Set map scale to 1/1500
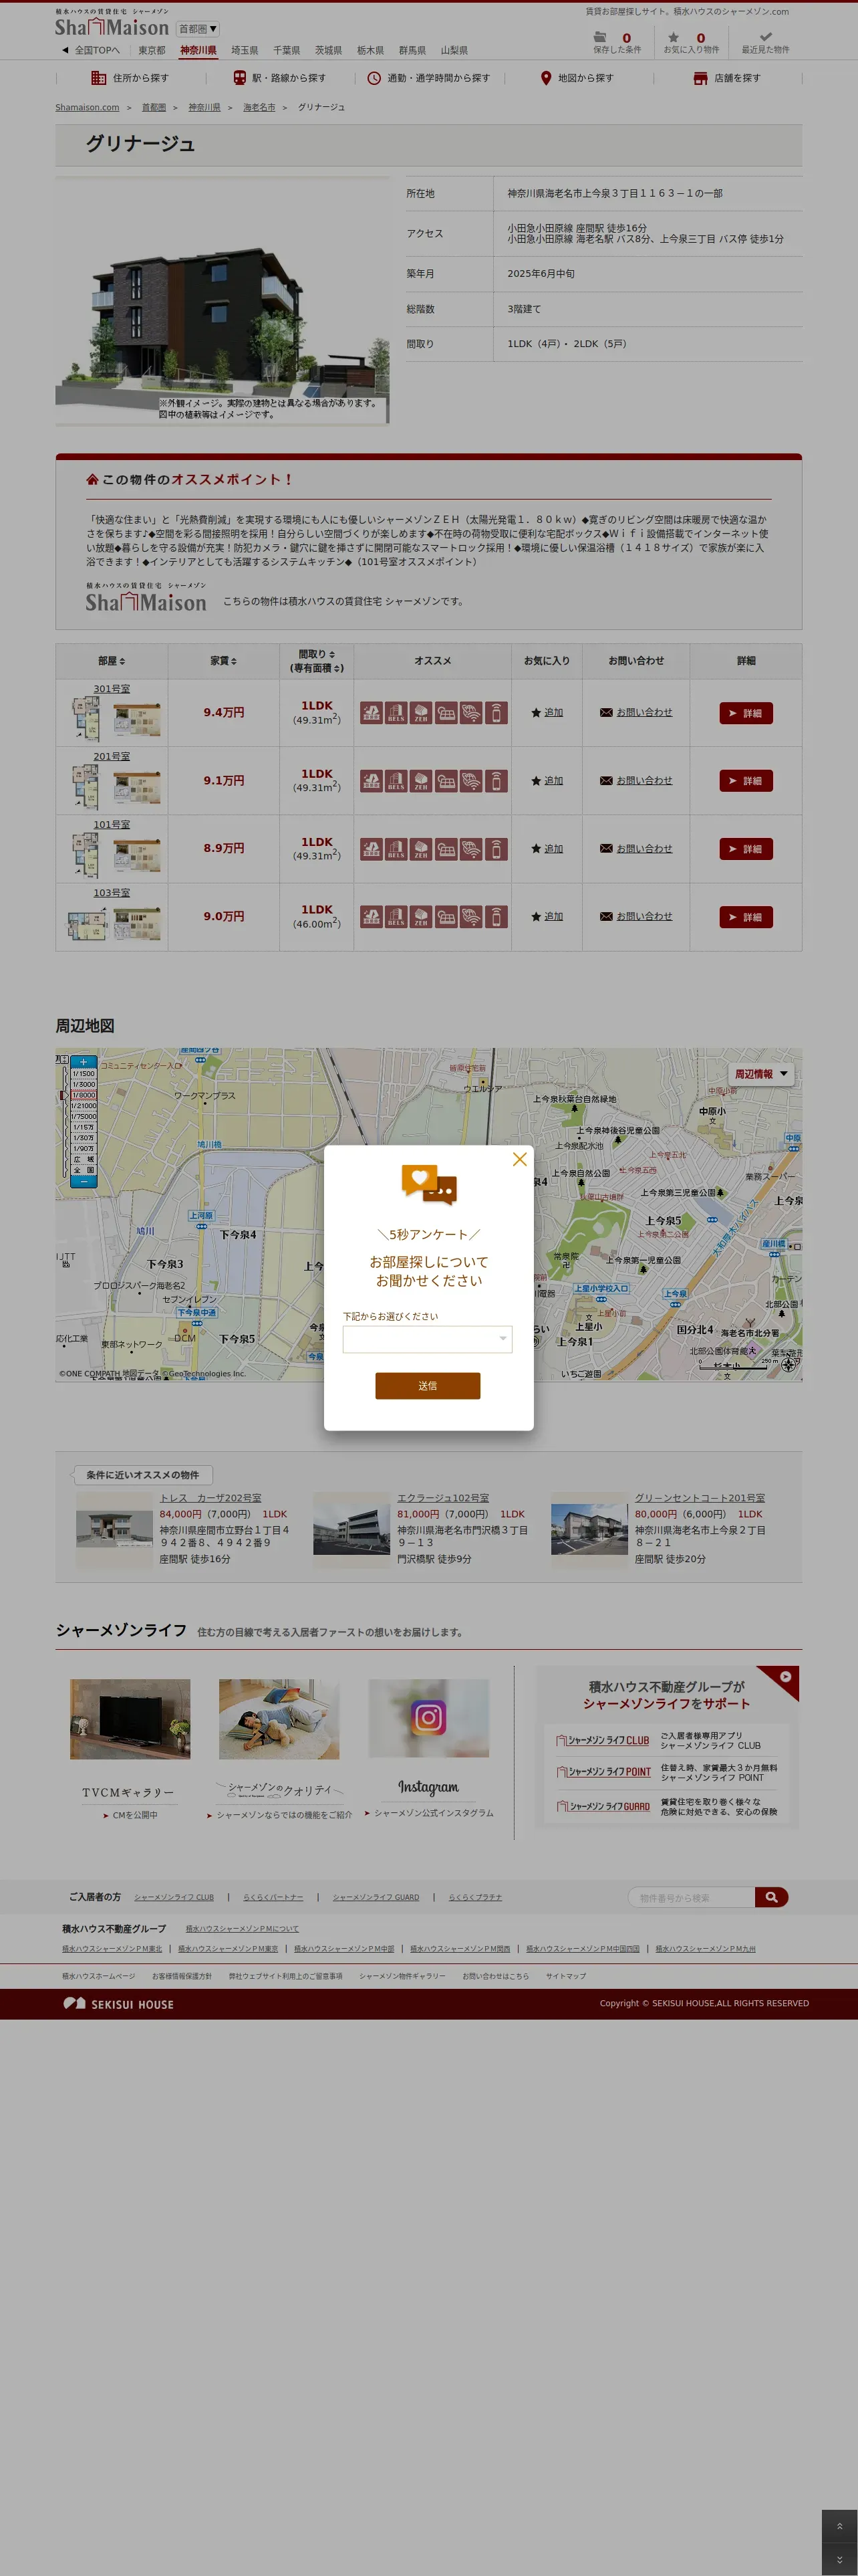 [x=84, y=1073]
